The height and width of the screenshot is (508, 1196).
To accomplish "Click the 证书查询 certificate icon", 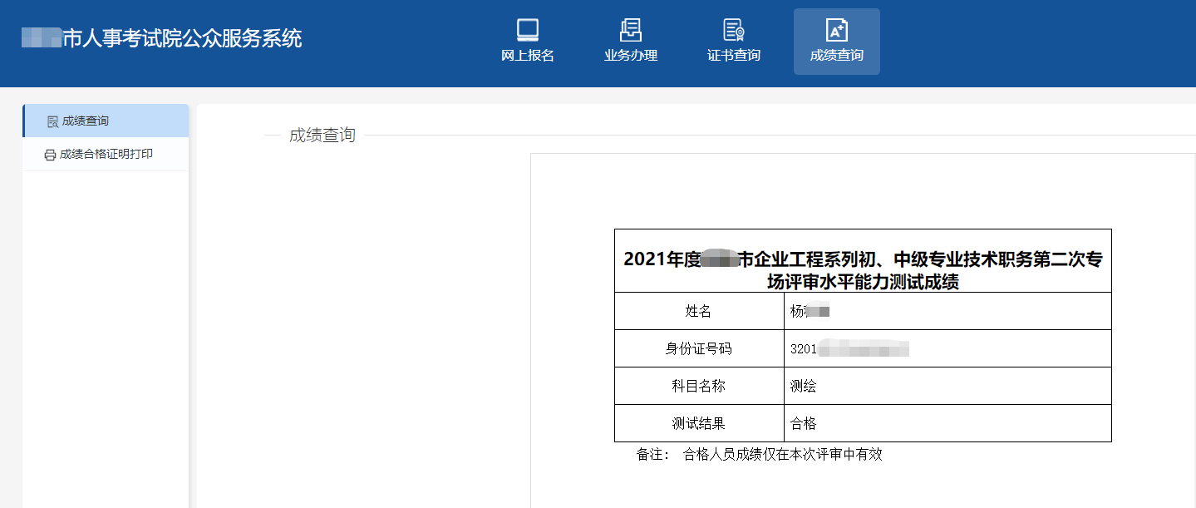I will tap(733, 30).
